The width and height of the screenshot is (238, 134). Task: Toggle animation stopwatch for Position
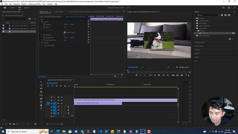click(44, 24)
